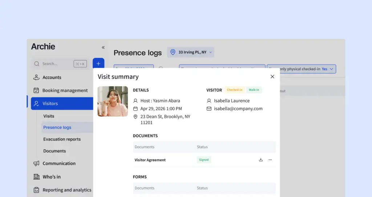Image resolution: width=372 pixels, height=197 pixels.
Task: Open Reporting and analytics section
Action: 67,190
